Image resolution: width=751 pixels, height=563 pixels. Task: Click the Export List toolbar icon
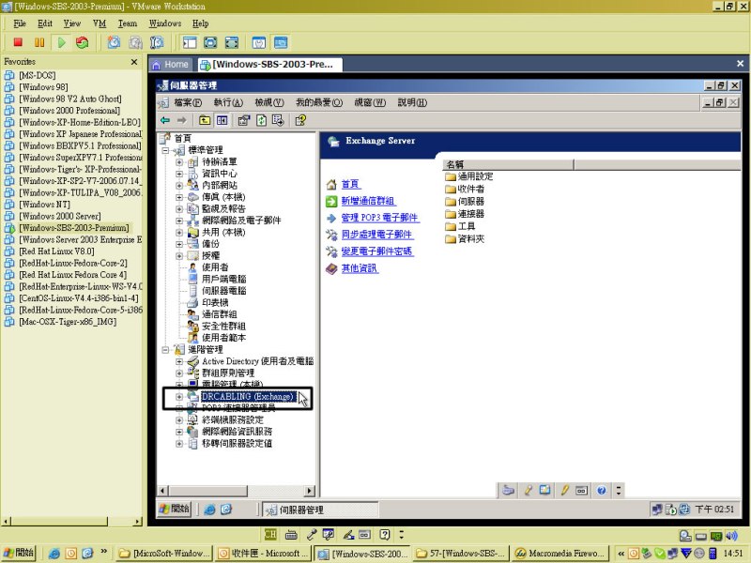(x=278, y=120)
